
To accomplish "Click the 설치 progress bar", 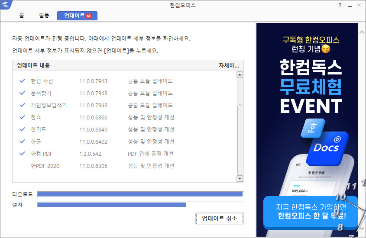I will 140,205.
